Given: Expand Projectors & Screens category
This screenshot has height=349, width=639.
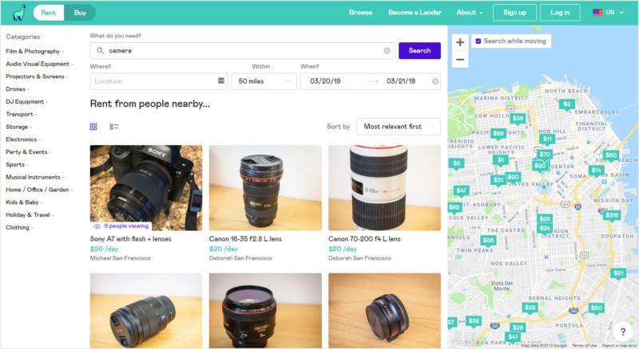Looking at the screenshot, I should point(37,76).
